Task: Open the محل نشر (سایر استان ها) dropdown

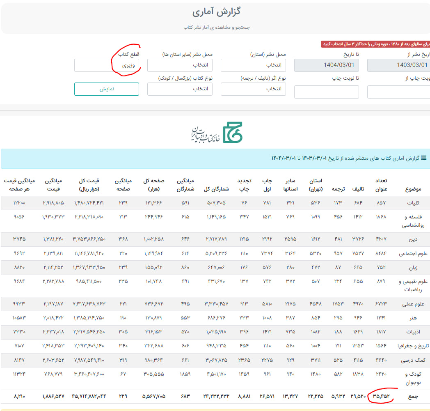Action: coord(179,65)
